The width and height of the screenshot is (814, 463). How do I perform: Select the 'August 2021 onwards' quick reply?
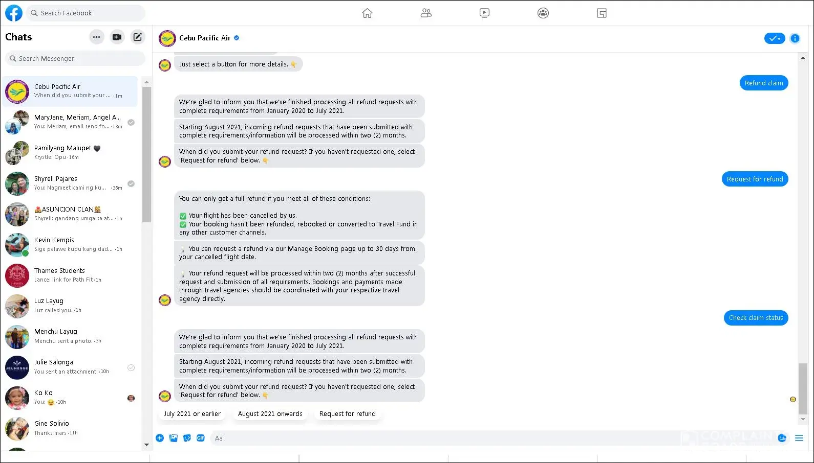(x=270, y=414)
